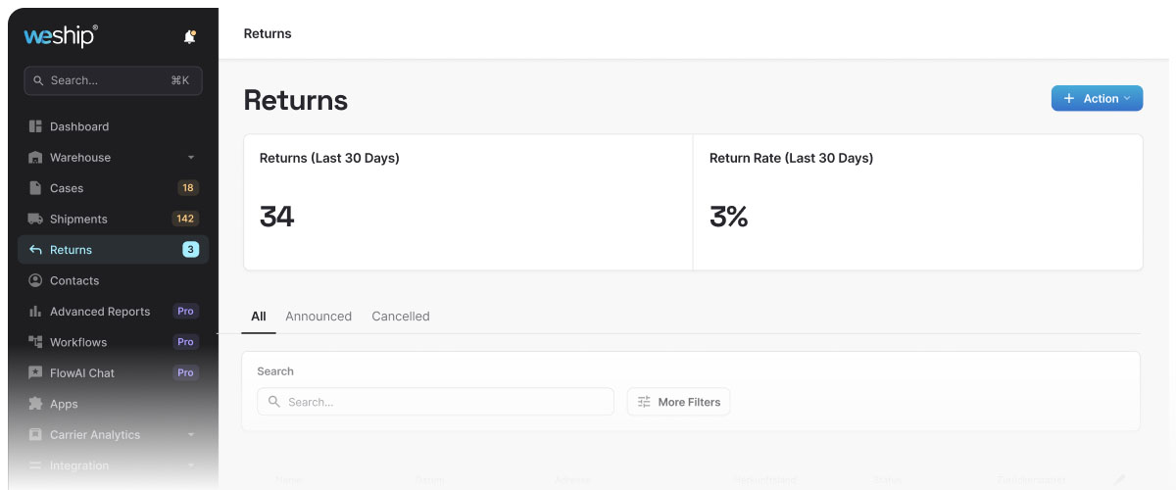Click the More Filters button
The width and height of the screenshot is (1176, 490).
[x=678, y=402]
